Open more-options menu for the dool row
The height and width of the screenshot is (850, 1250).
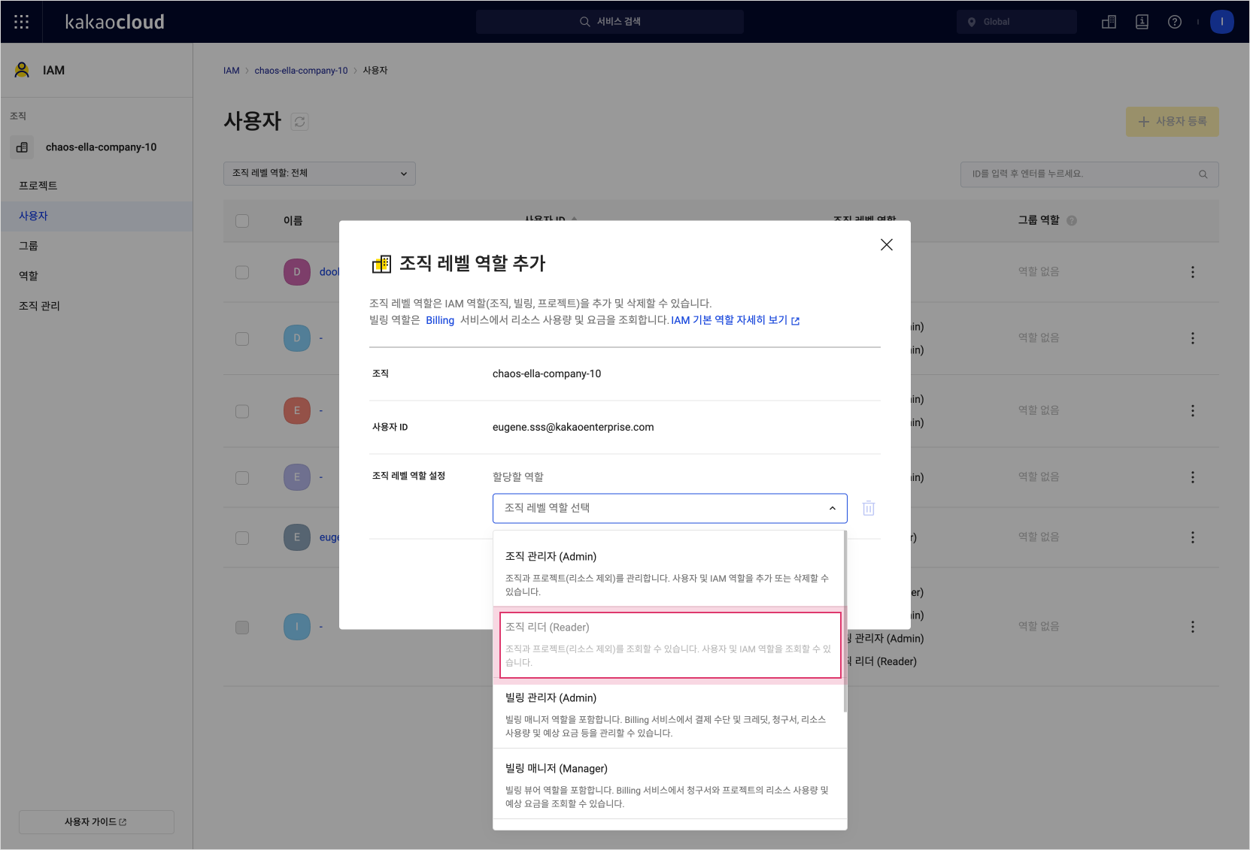click(x=1192, y=272)
